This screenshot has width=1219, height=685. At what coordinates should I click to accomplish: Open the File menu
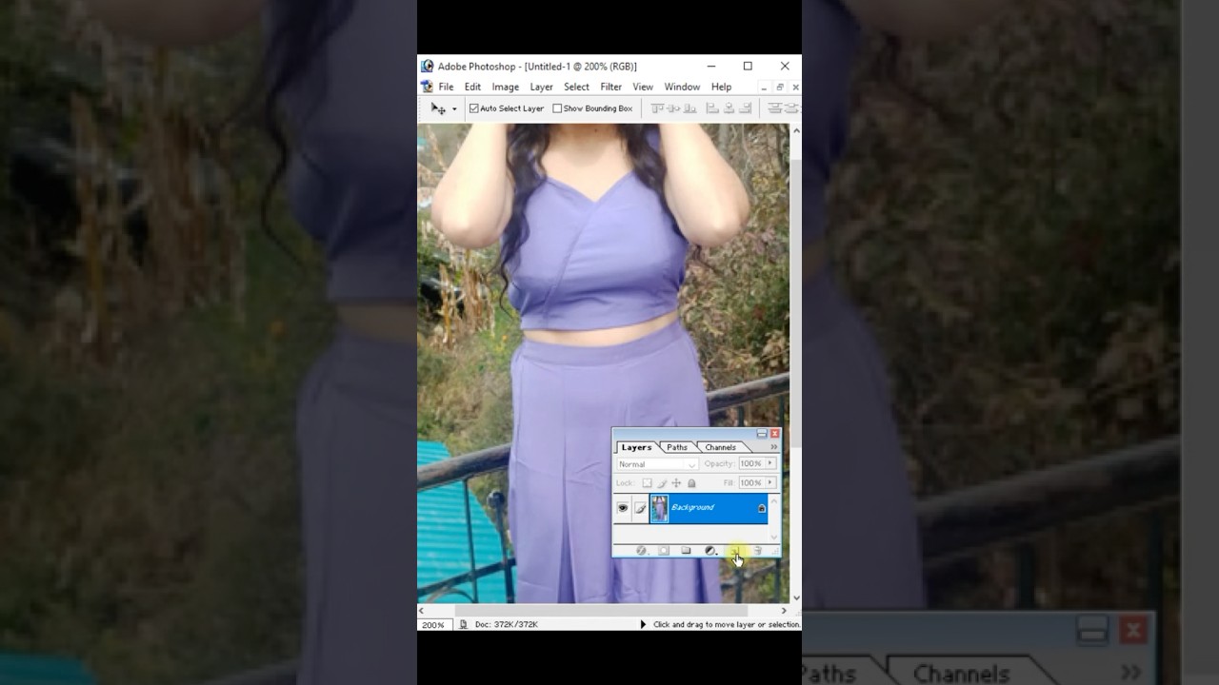click(x=446, y=87)
